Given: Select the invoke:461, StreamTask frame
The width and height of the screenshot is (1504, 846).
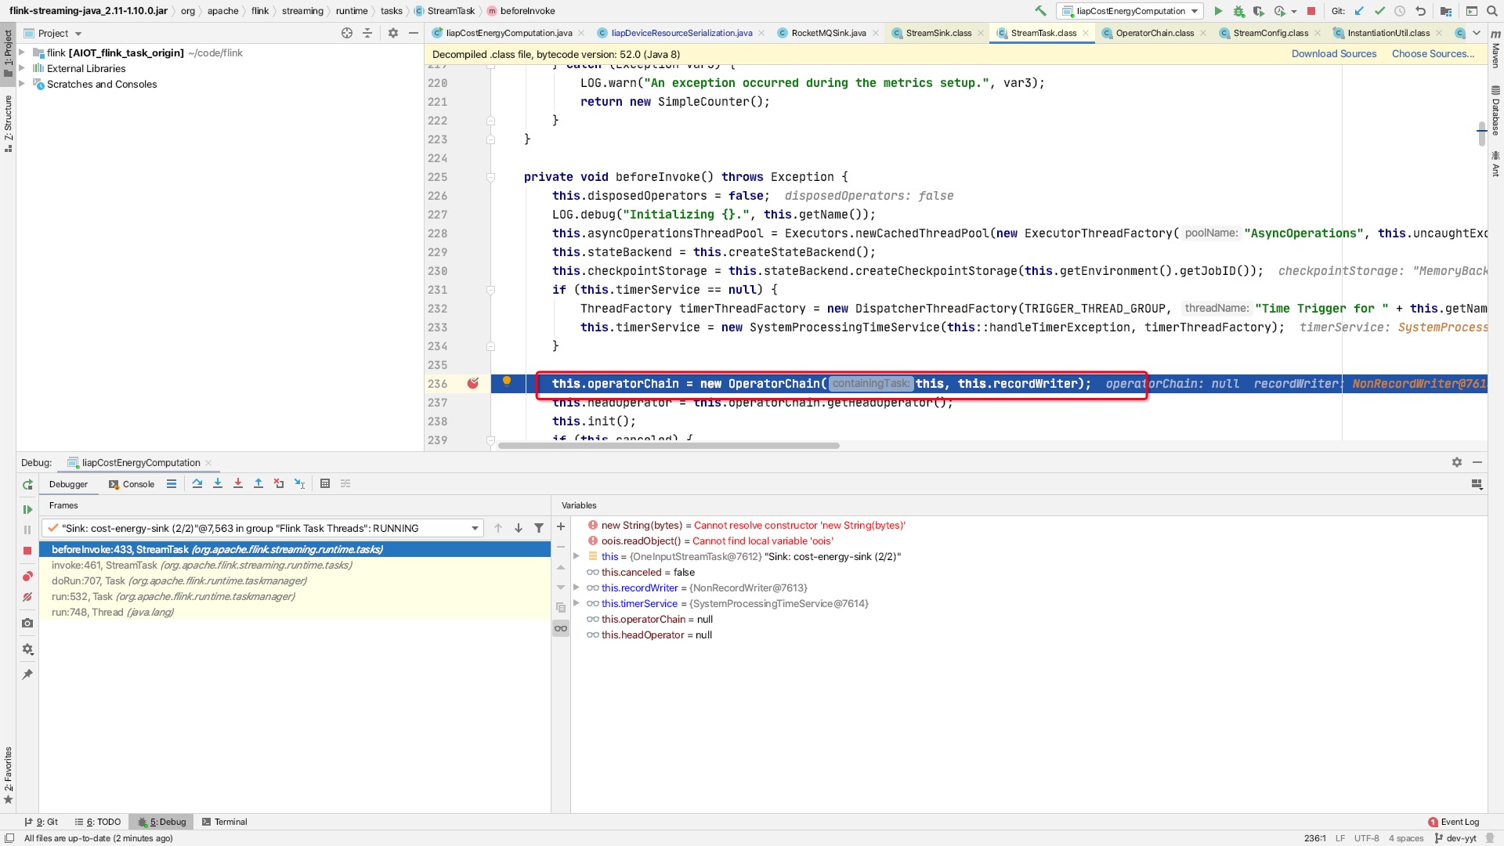Looking at the screenshot, I should pos(295,566).
